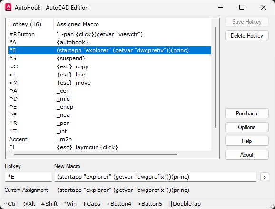
Task: Open the Options window
Action: point(247,127)
